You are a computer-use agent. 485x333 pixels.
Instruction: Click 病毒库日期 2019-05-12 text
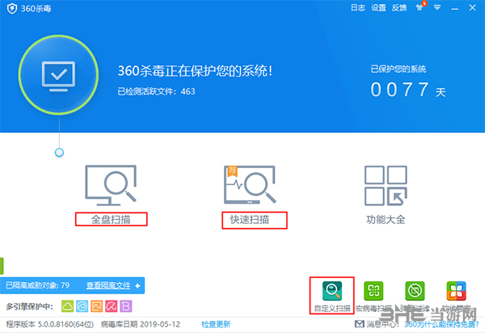tap(141, 324)
